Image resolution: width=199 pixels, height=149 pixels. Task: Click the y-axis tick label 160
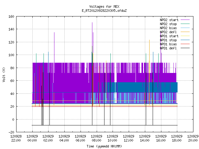pyautogui.click(x=11, y=16)
